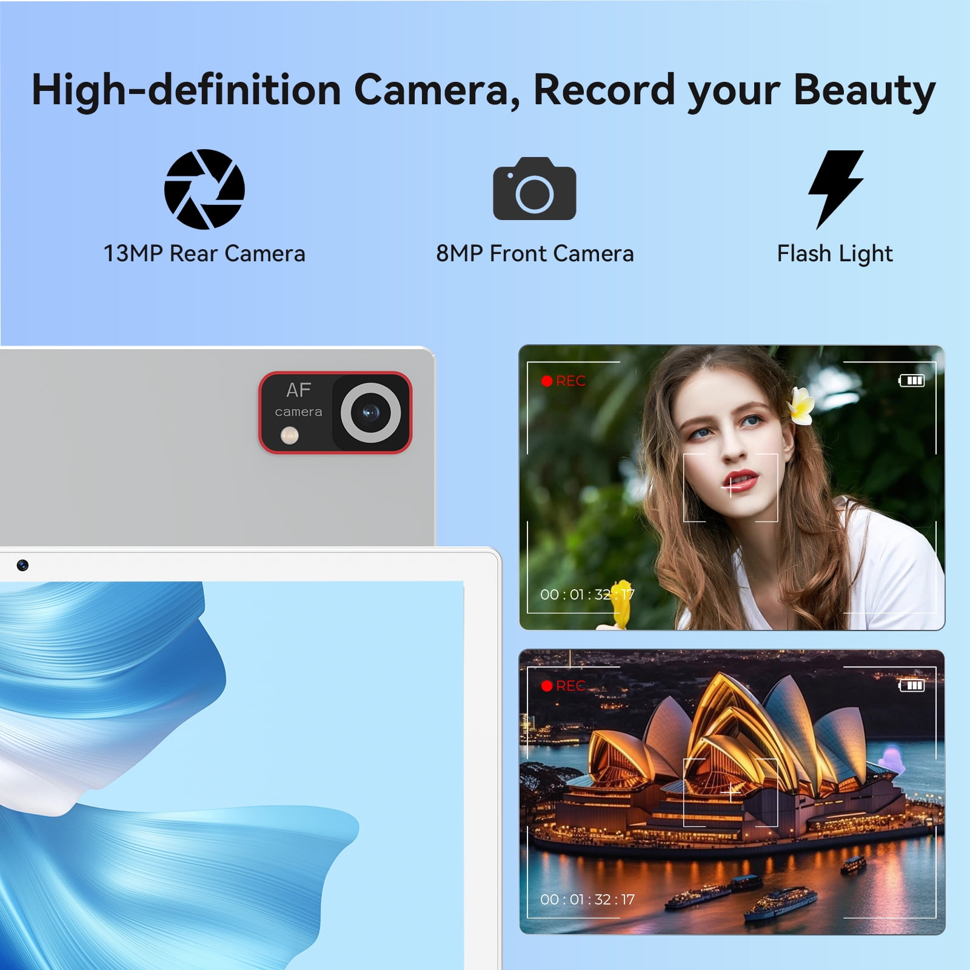Image resolution: width=970 pixels, height=970 pixels.
Task: Click the flash LED below the AF camera text
Action: 290,435
